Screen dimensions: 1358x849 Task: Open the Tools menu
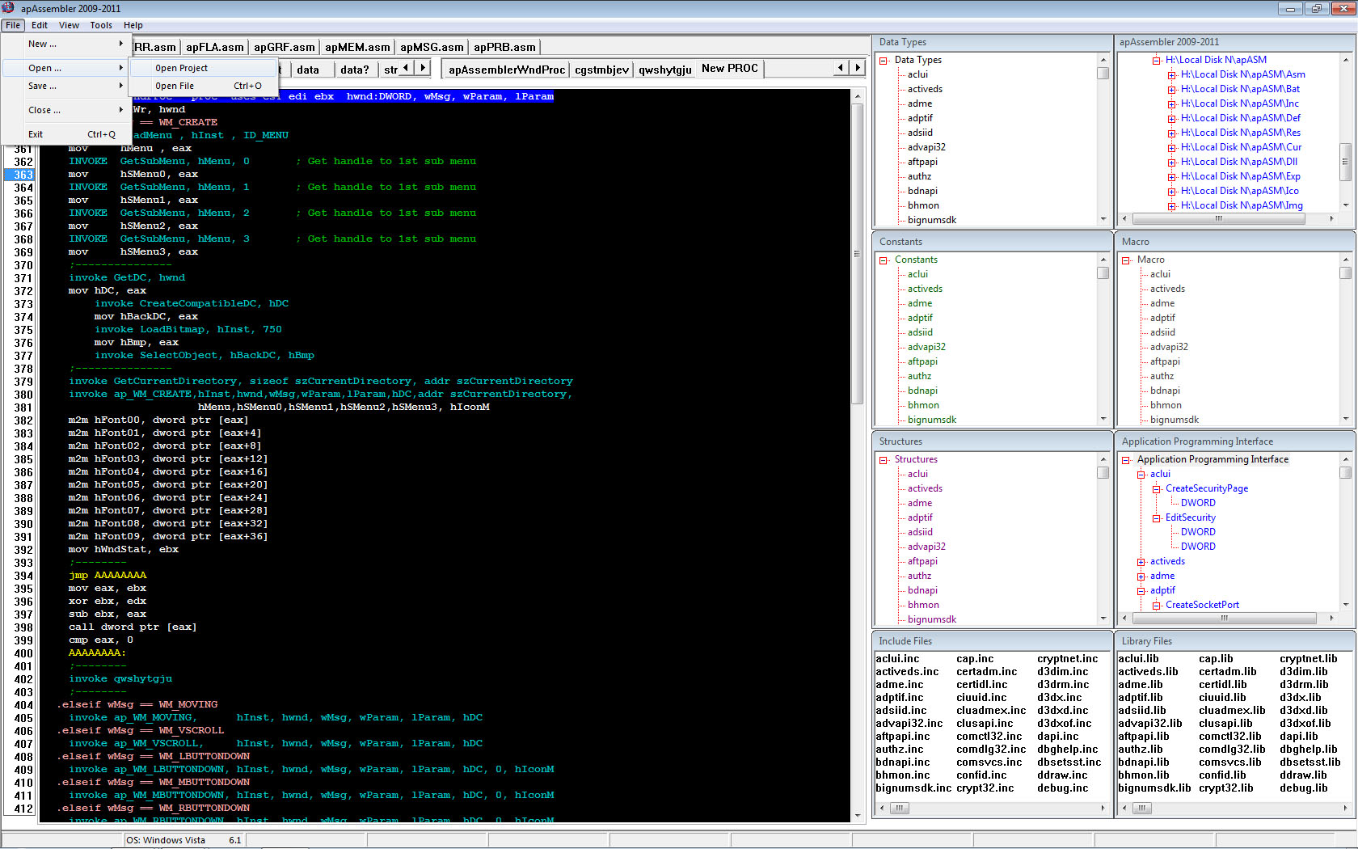coord(101,25)
